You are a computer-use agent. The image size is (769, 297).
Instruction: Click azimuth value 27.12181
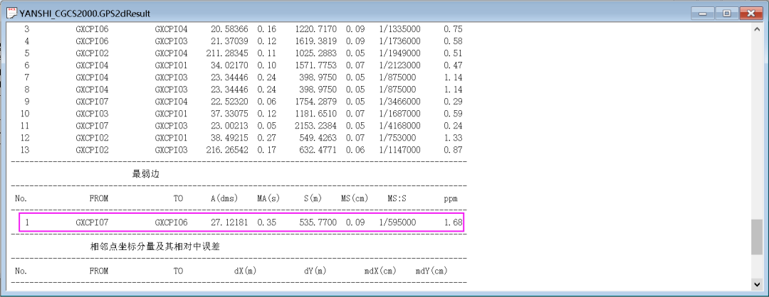point(229,222)
